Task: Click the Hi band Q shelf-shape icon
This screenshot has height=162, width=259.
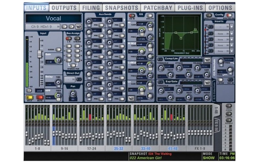Action: (x=142, y=35)
